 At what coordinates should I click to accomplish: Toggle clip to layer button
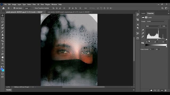pos(151,90)
